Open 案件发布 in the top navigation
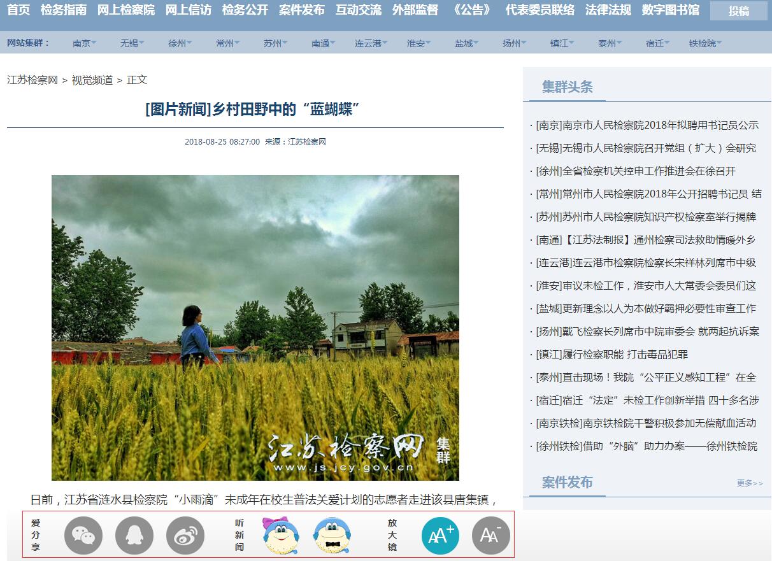The width and height of the screenshot is (772, 561). [302, 10]
